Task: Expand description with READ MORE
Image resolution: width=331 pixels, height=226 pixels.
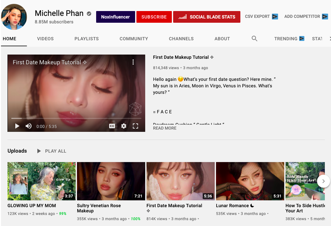Action: (x=165, y=128)
